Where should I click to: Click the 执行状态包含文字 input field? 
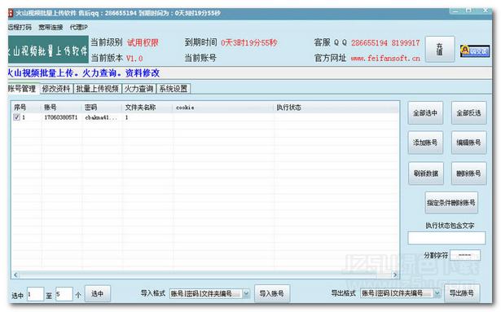click(446, 238)
